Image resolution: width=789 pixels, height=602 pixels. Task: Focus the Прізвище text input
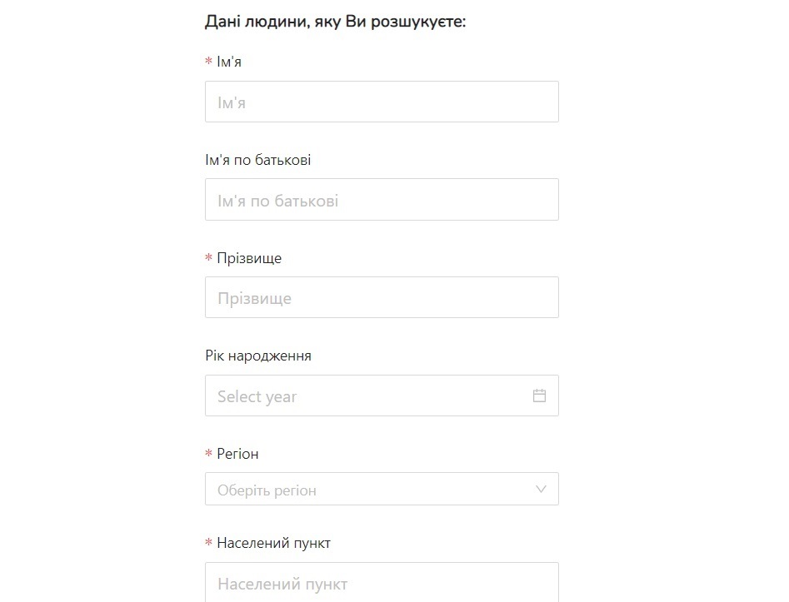pyautogui.click(x=382, y=297)
